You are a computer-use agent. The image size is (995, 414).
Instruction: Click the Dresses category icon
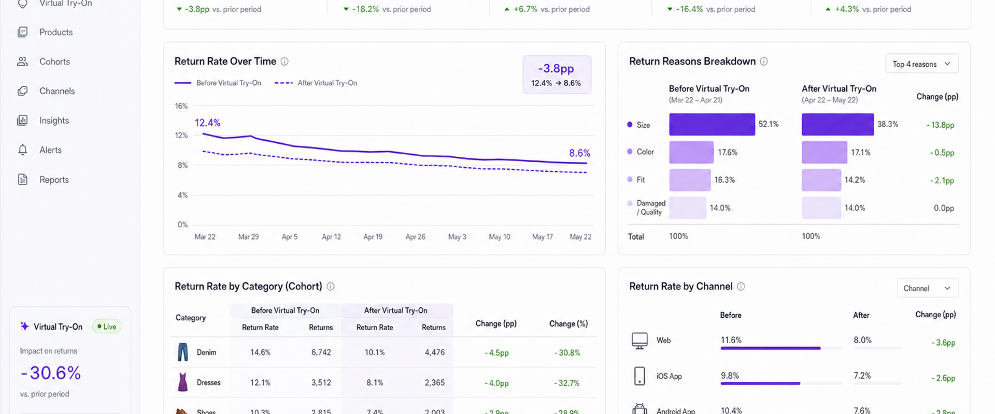click(x=183, y=382)
